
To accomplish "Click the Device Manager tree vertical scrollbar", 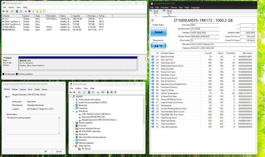I will [144, 111].
